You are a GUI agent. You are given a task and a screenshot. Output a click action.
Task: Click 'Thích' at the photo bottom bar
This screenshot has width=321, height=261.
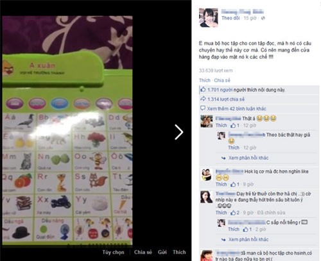[179, 252]
